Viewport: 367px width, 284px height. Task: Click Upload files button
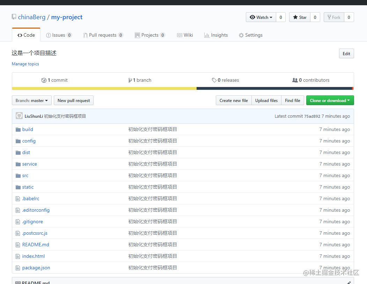point(266,101)
